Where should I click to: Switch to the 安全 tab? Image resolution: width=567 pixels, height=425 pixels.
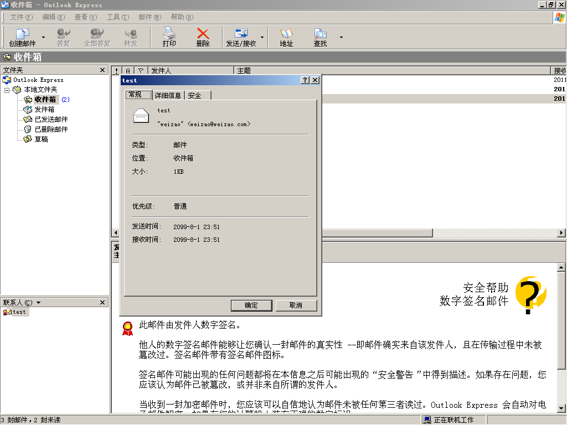pos(198,95)
